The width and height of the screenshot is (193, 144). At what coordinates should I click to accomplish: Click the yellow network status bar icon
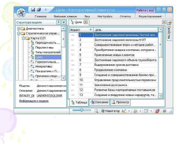click(135, 111)
